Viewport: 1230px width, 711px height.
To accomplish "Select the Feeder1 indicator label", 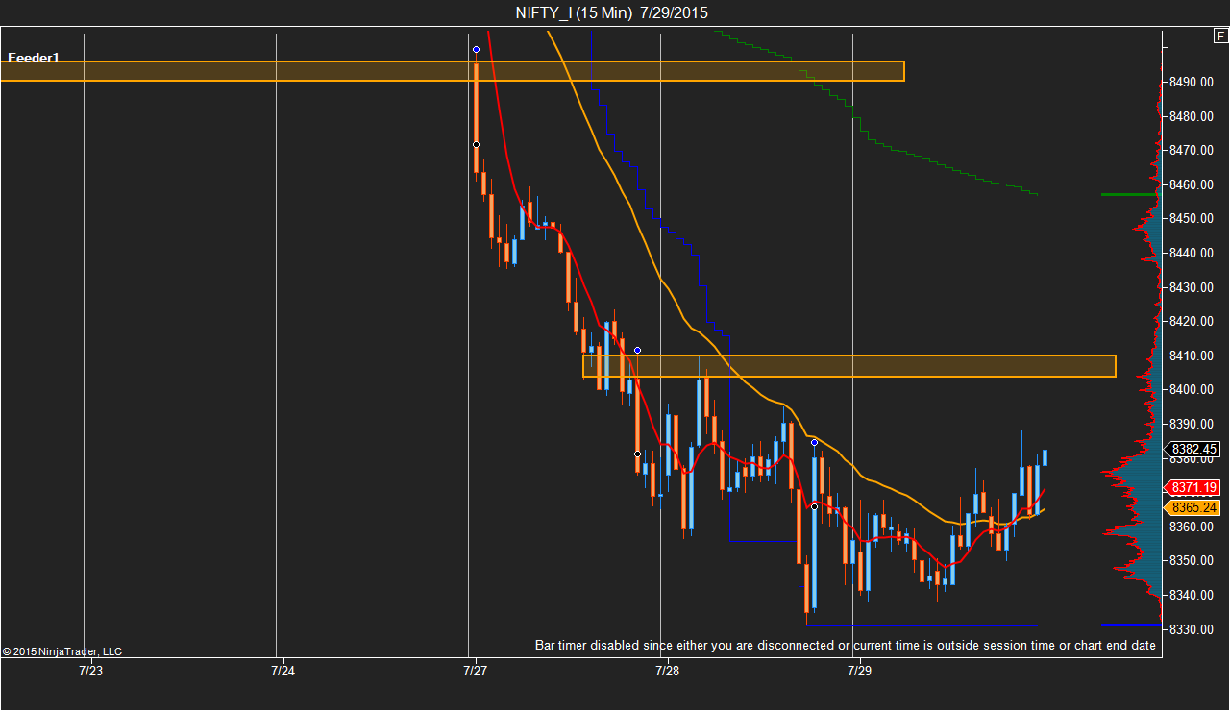I will [34, 58].
